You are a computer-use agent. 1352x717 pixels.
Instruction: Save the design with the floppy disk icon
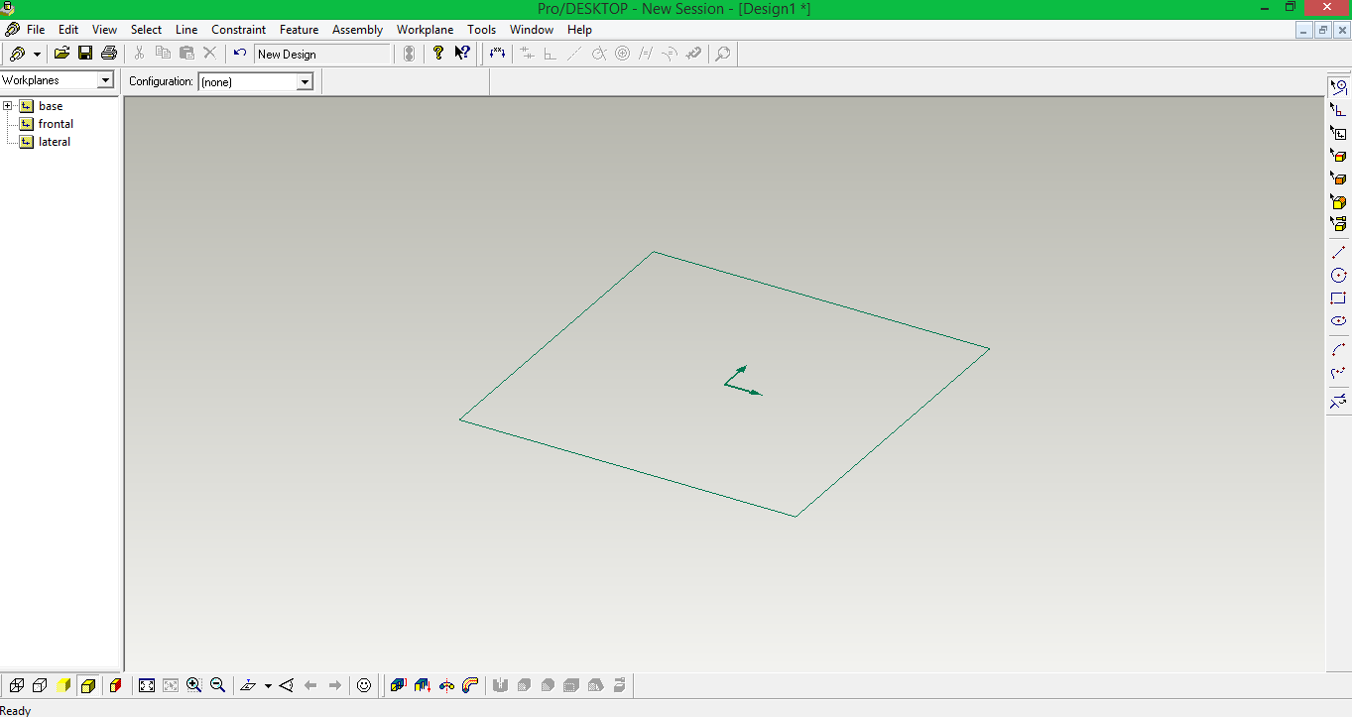(85, 54)
